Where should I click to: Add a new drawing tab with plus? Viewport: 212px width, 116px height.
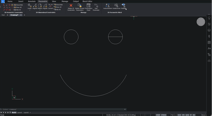[x=24, y=15]
